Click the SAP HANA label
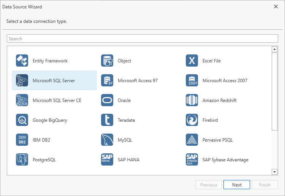Viewport: 285px width, 196px height. tap(128, 159)
